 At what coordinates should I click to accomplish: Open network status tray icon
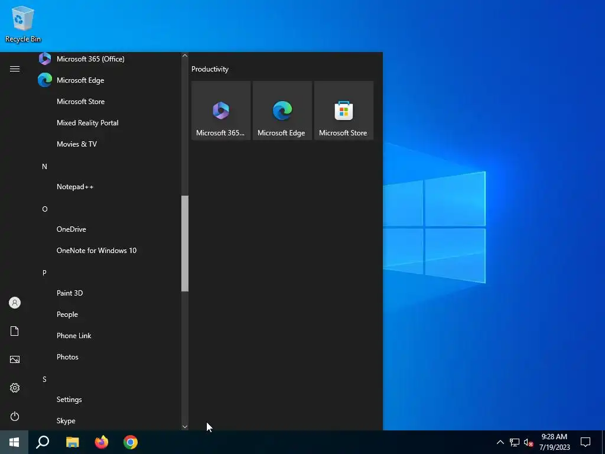[x=515, y=442]
